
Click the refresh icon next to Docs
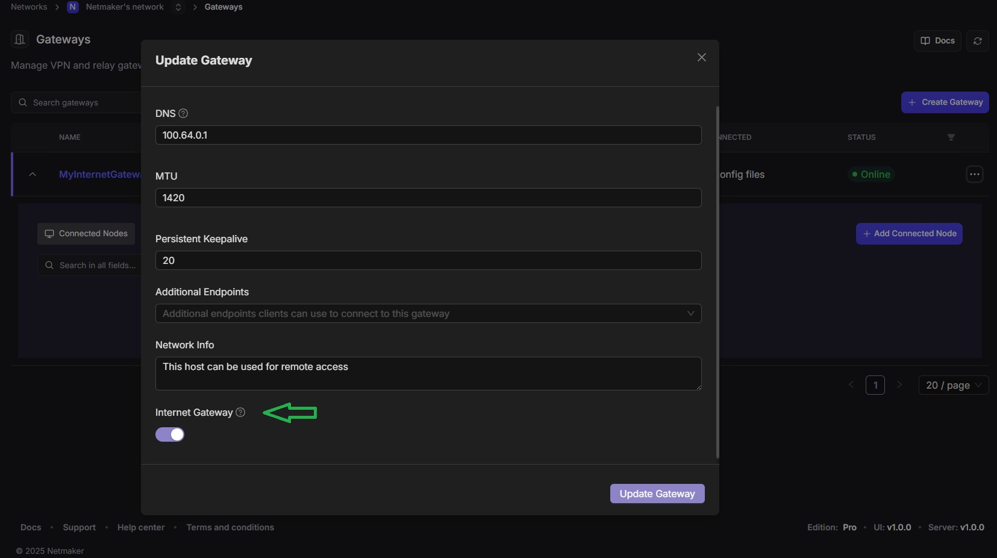coord(978,41)
